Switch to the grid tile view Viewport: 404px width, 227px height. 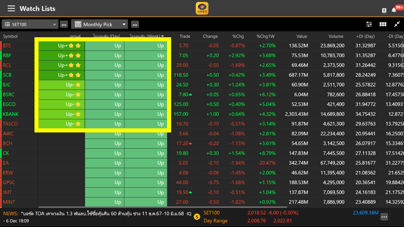[x=383, y=24]
